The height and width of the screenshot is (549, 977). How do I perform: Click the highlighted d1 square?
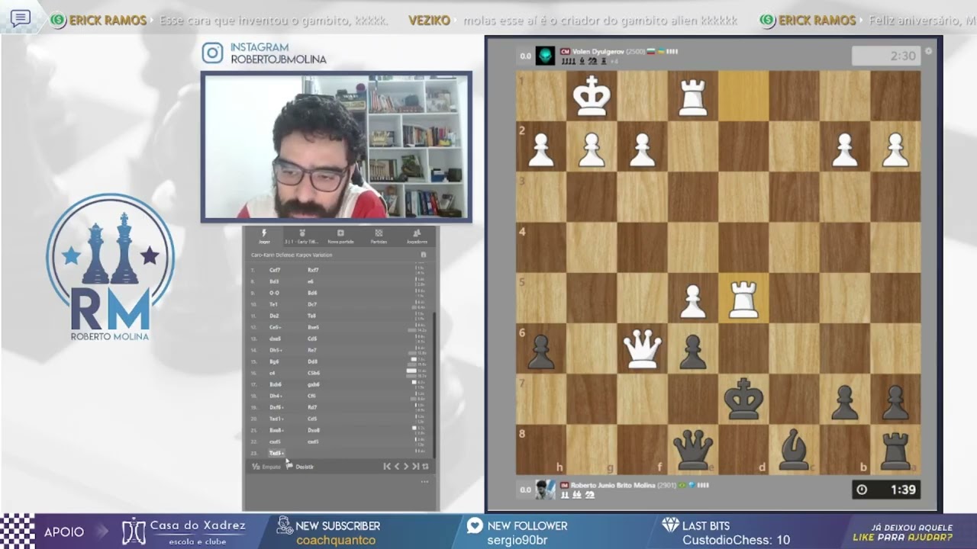pos(743,97)
